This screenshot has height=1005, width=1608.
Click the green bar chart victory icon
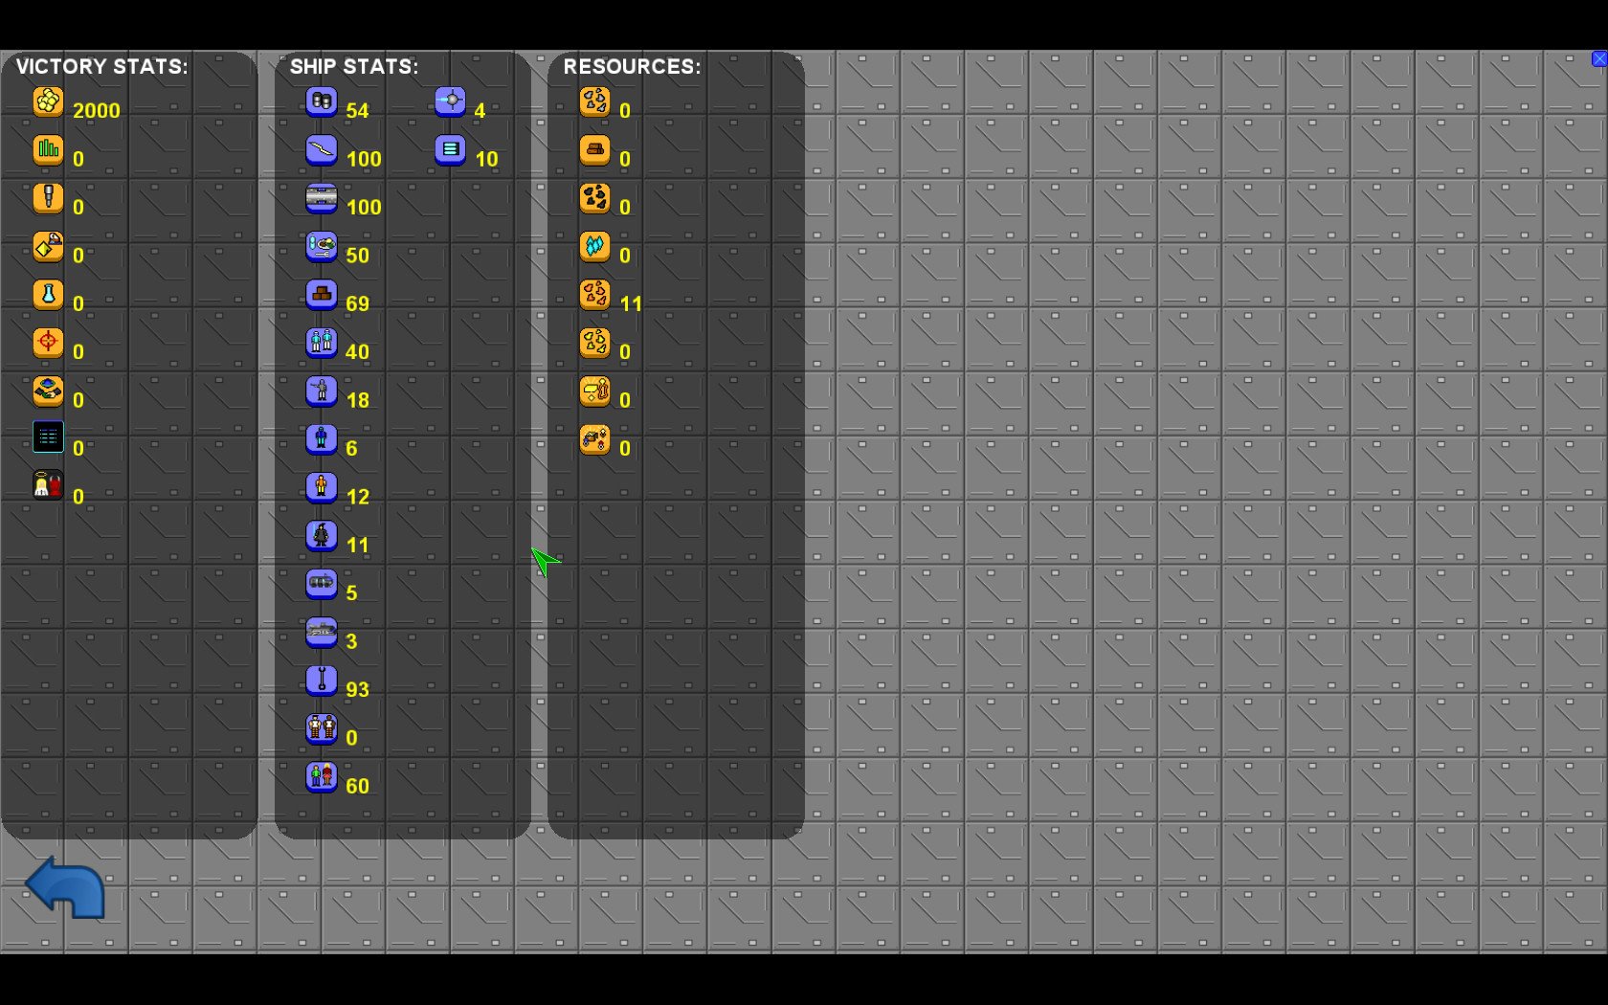pyautogui.click(x=48, y=149)
